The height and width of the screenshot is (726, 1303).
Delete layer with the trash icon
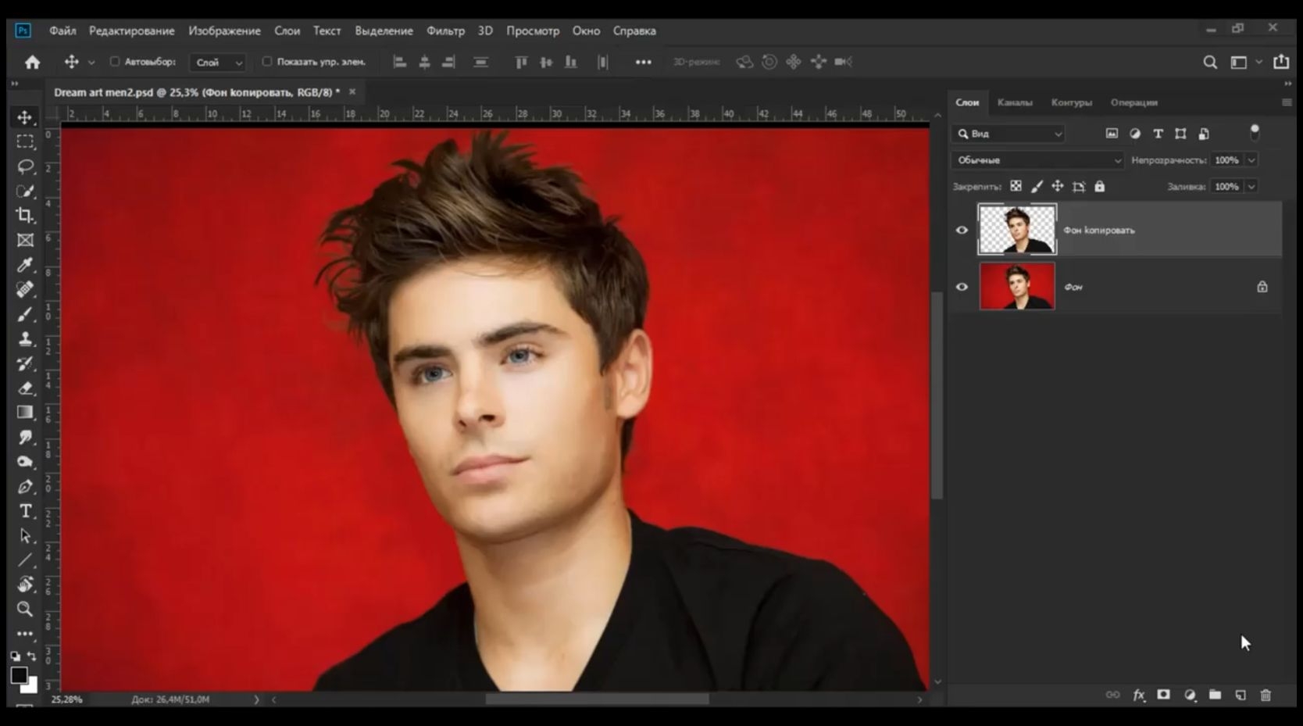[x=1266, y=695]
